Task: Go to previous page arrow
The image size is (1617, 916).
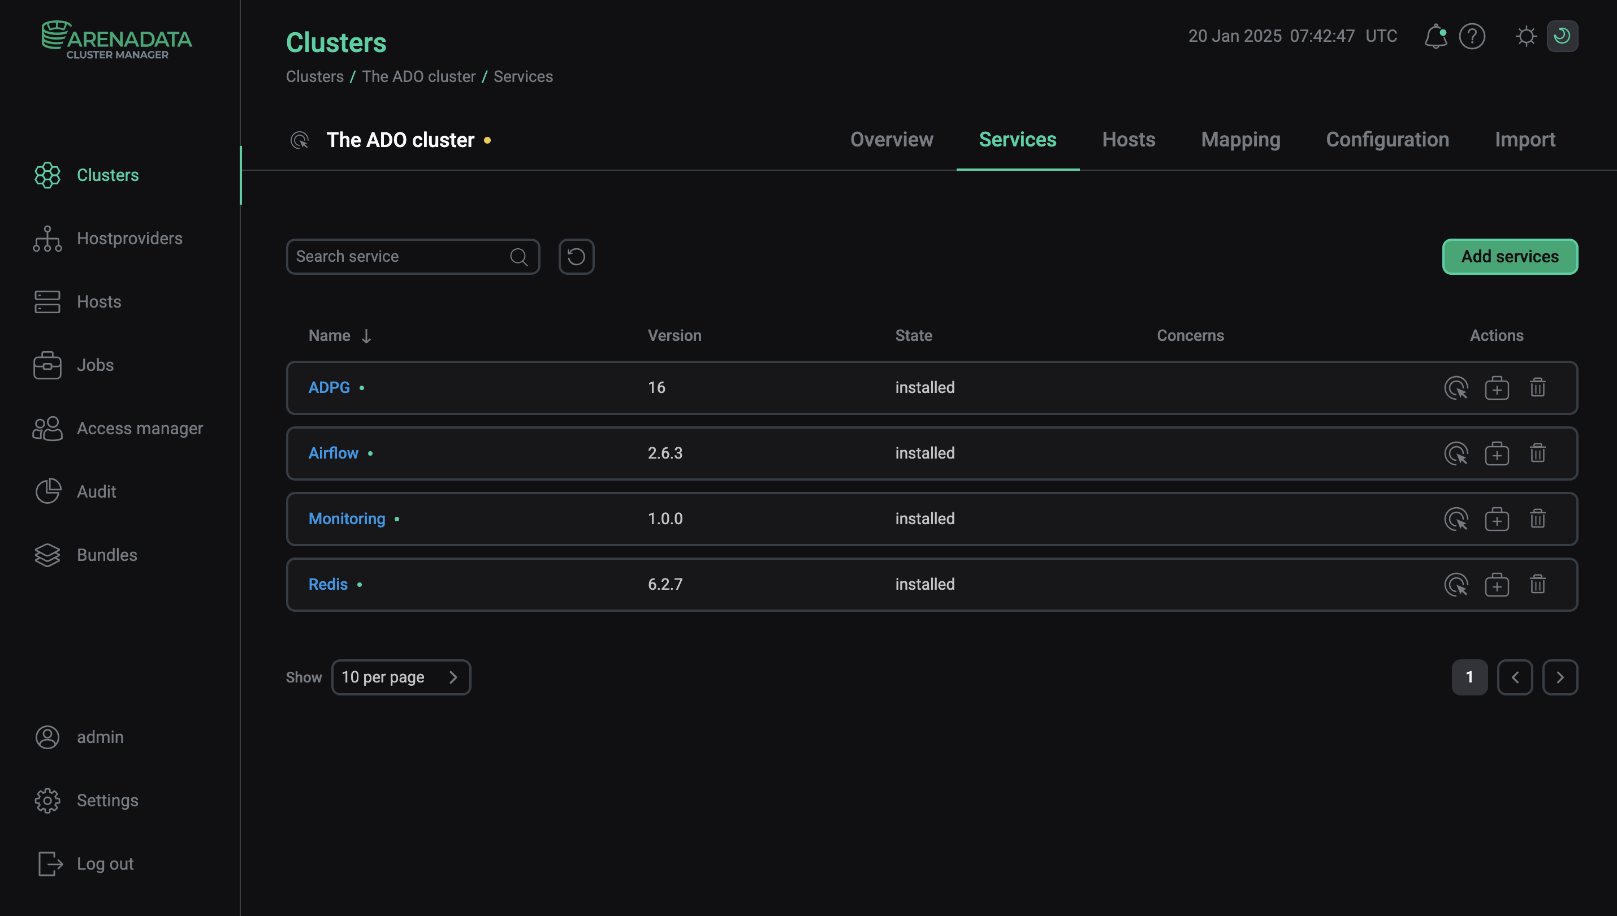Action: [x=1515, y=677]
